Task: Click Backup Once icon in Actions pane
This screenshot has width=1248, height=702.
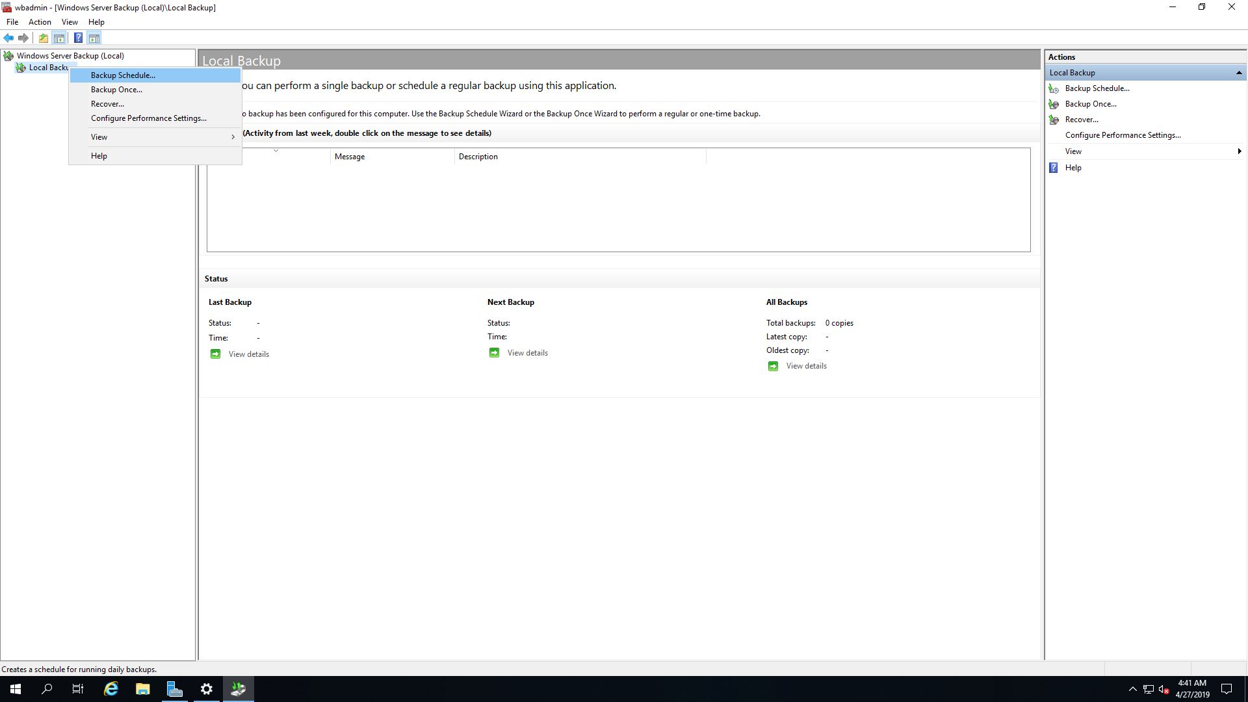Action: [1054, 104]
